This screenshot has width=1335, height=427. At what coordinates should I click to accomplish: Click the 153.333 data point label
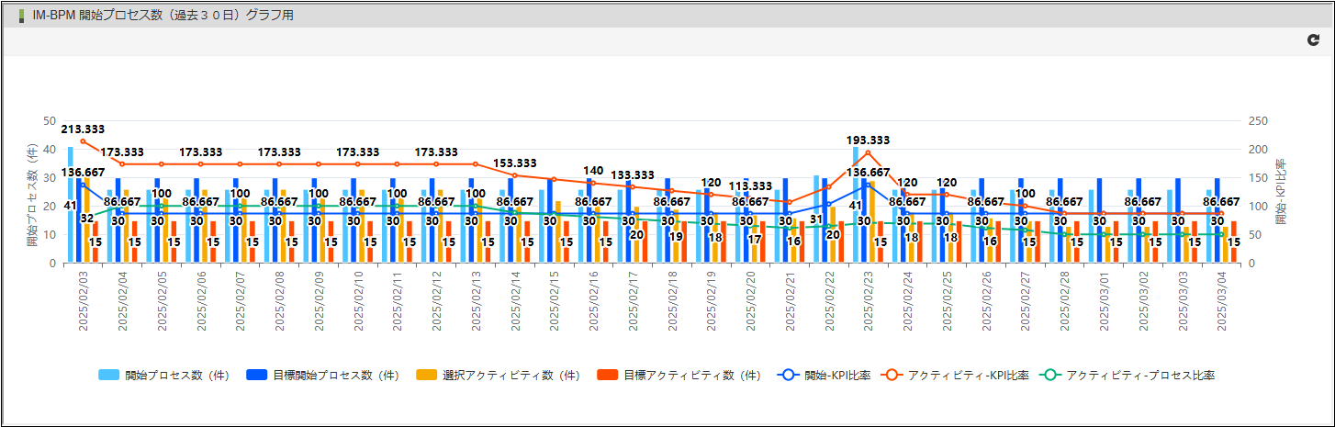point(514,163)
